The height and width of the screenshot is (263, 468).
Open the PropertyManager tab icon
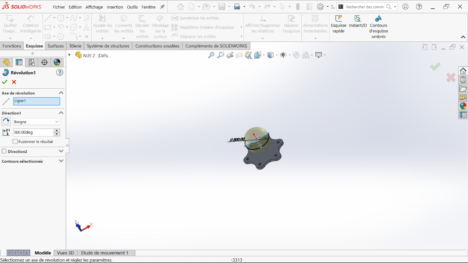[x=19, y=62]
